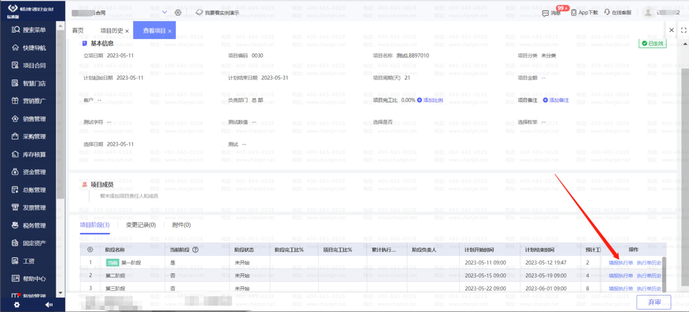Open the Quick Navigation home icon

click(x=15, y=48)
